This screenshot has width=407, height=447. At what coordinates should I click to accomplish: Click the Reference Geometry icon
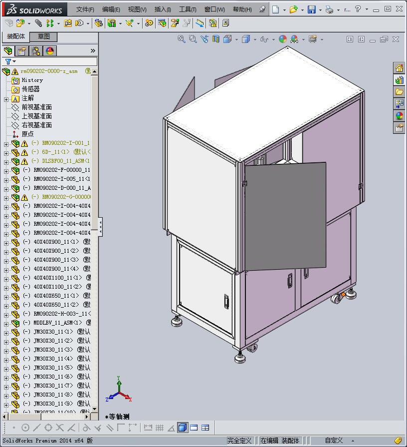coord(130,23)
